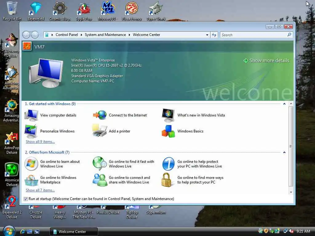315x236 pixels.
Task: Select the Bejeweled desktop shortcut
Action: (36, 11)
